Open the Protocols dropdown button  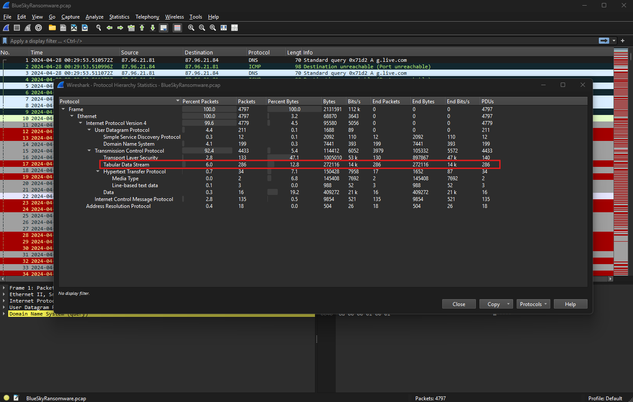coord(533,304)
